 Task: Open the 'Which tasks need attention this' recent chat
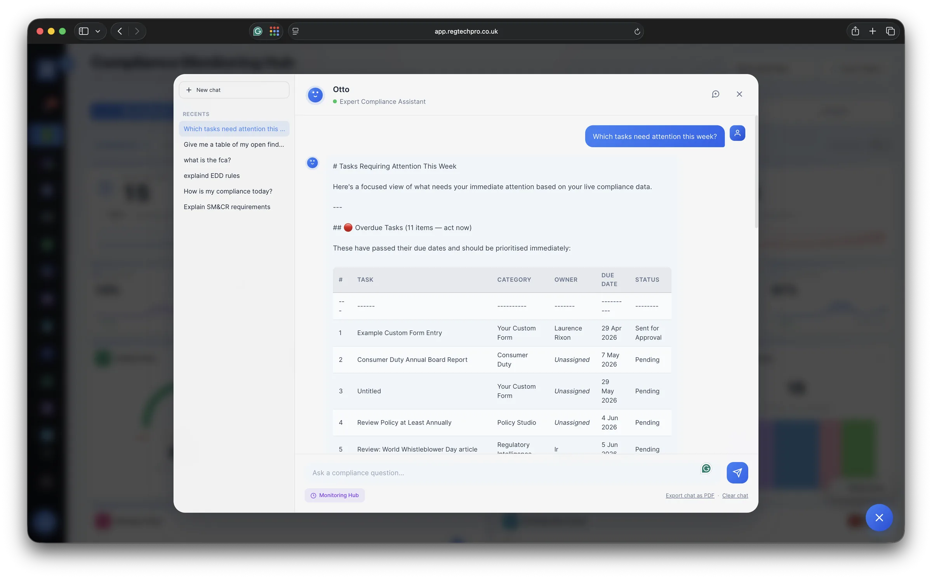click(x=234, y=129)
